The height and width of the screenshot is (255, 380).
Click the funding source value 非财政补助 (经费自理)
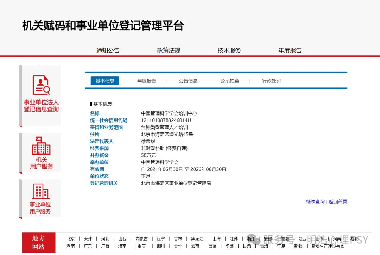coord(164,148)
